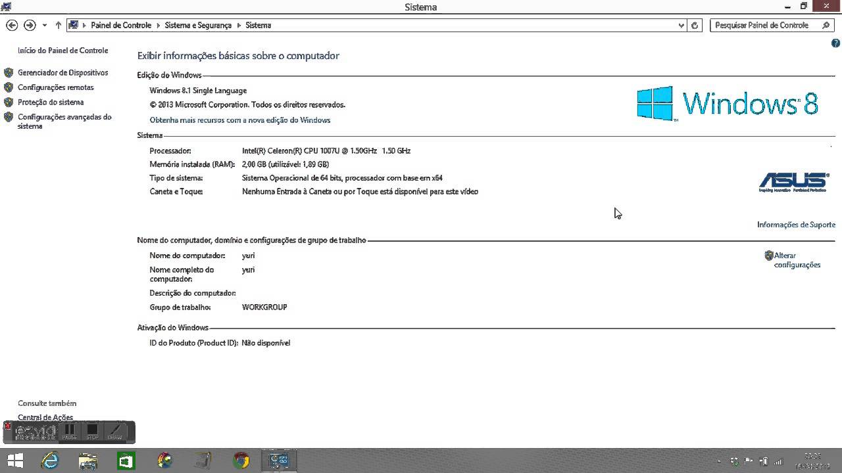This screenshot has height=473, width=842.
Task: Open the Windows Start button
Action: (x=14, y=461)
